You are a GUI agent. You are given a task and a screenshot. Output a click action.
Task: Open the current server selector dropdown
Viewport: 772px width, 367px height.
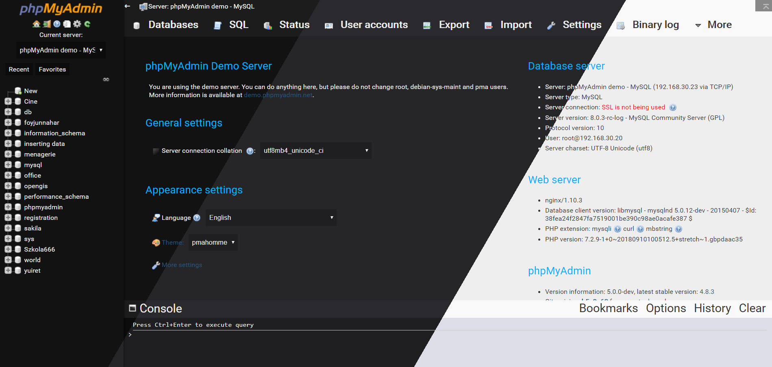point(61,50)
